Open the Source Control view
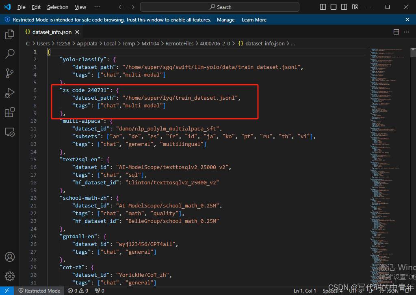The width and height of the screenshot is (416, 295). tap(10, 73)
